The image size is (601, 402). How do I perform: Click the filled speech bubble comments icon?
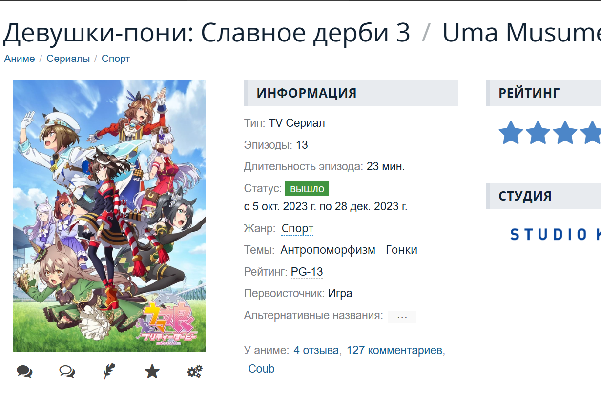pos(24,372)
